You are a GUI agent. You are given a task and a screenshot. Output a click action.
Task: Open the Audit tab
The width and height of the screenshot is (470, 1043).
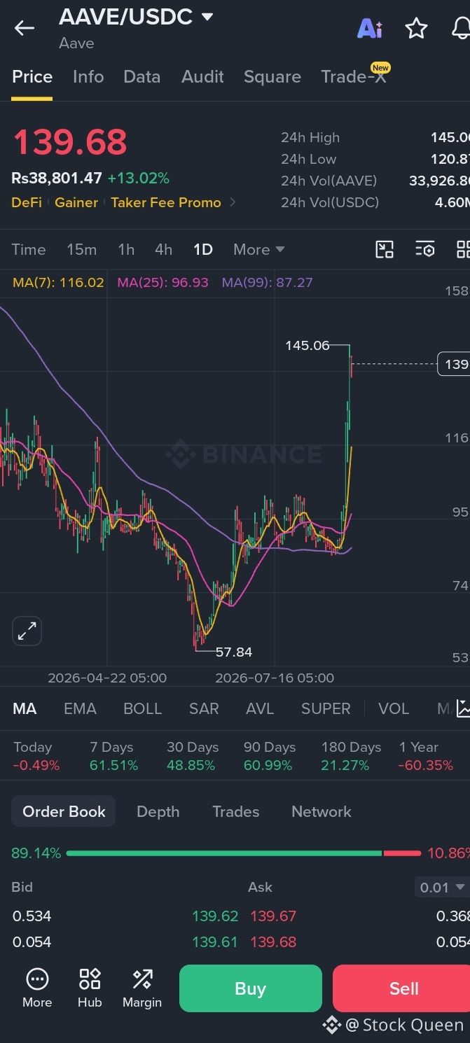point(202,77)
